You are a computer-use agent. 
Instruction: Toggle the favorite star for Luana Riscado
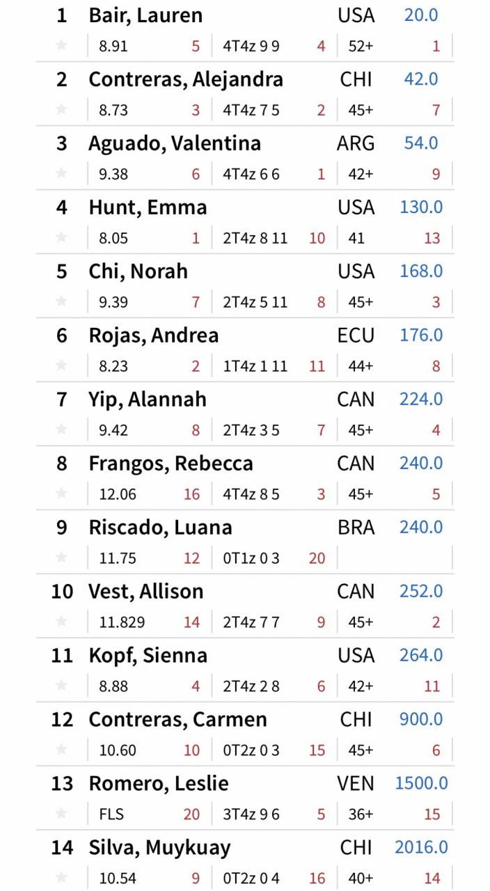point(61,558)
